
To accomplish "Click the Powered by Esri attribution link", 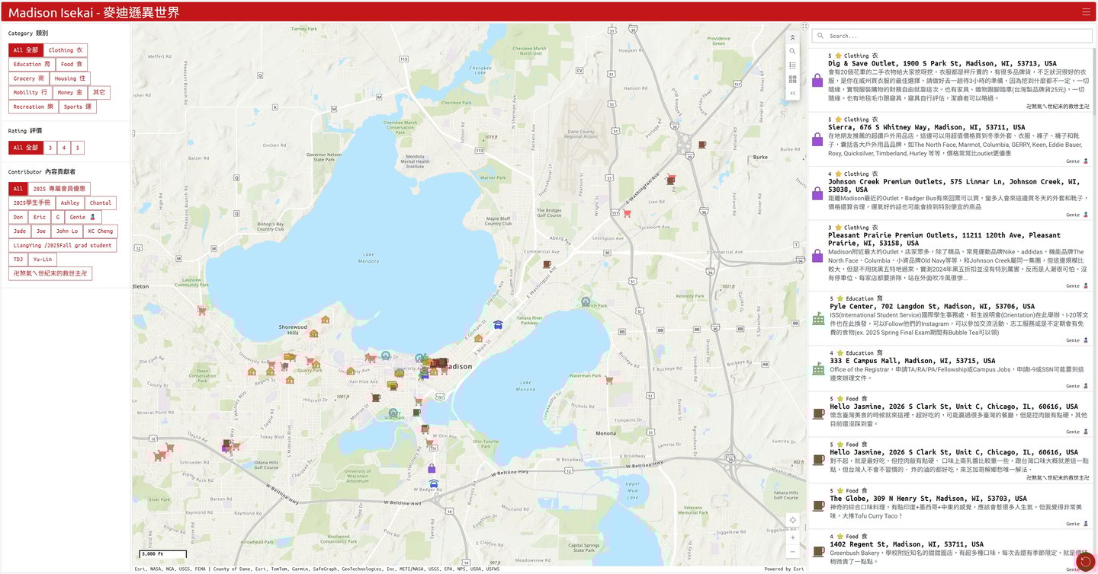I will [x=784, y=569].
